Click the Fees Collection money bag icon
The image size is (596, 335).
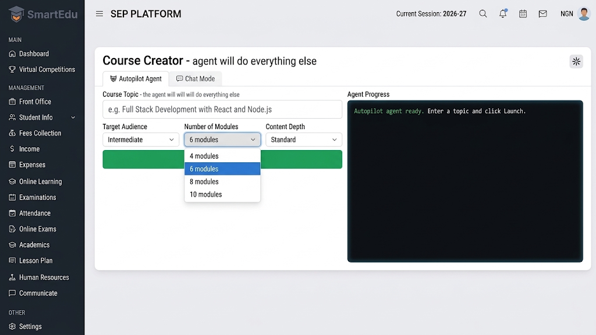click(x=12, y=133)
